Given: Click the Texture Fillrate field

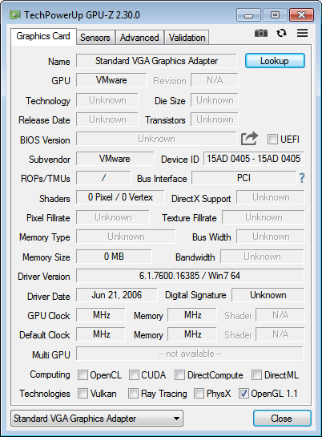Looking at the screenshot, I should (264, 217).
